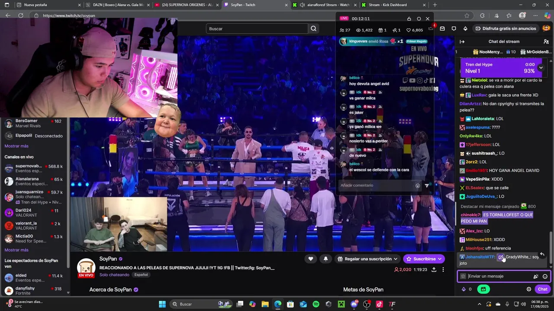Click the browser address bar URL

pyautogui.click(x=69, y=16)
